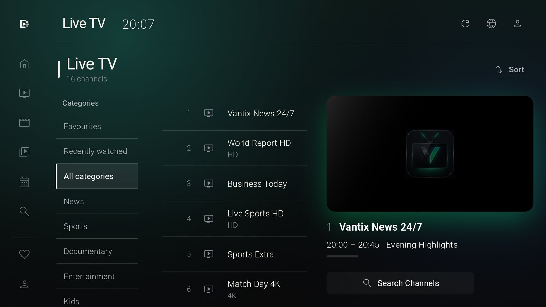Open Search magnifier in sidebar
The height and width of the screenshot is (307, 546).
[24, 211]
